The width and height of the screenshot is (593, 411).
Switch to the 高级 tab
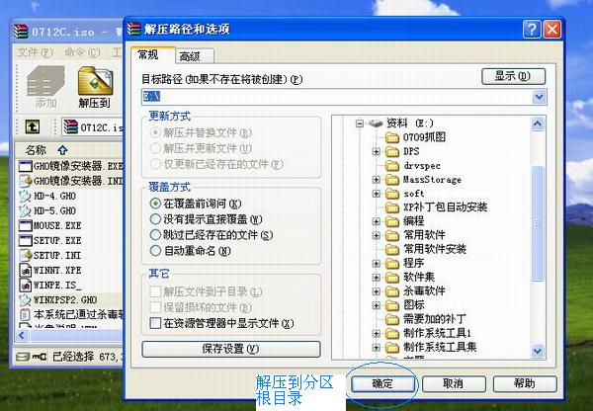[x=190, y=56]
